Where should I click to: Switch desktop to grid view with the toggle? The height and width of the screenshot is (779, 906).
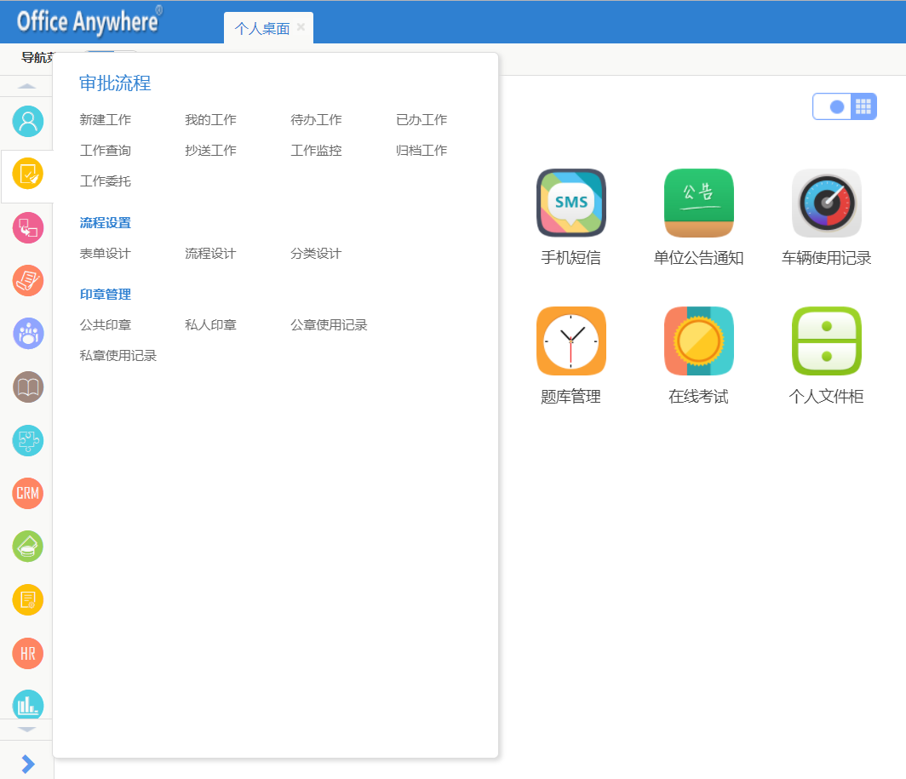(863, 106)
